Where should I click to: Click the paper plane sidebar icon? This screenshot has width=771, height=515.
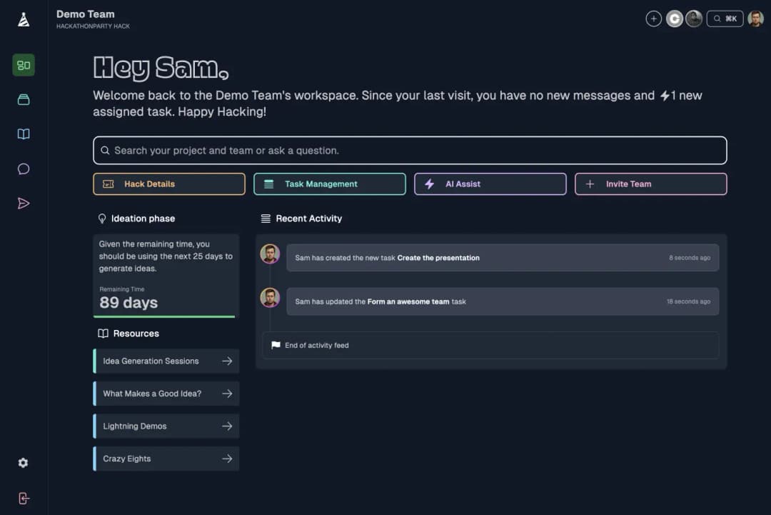click(24, 204)
